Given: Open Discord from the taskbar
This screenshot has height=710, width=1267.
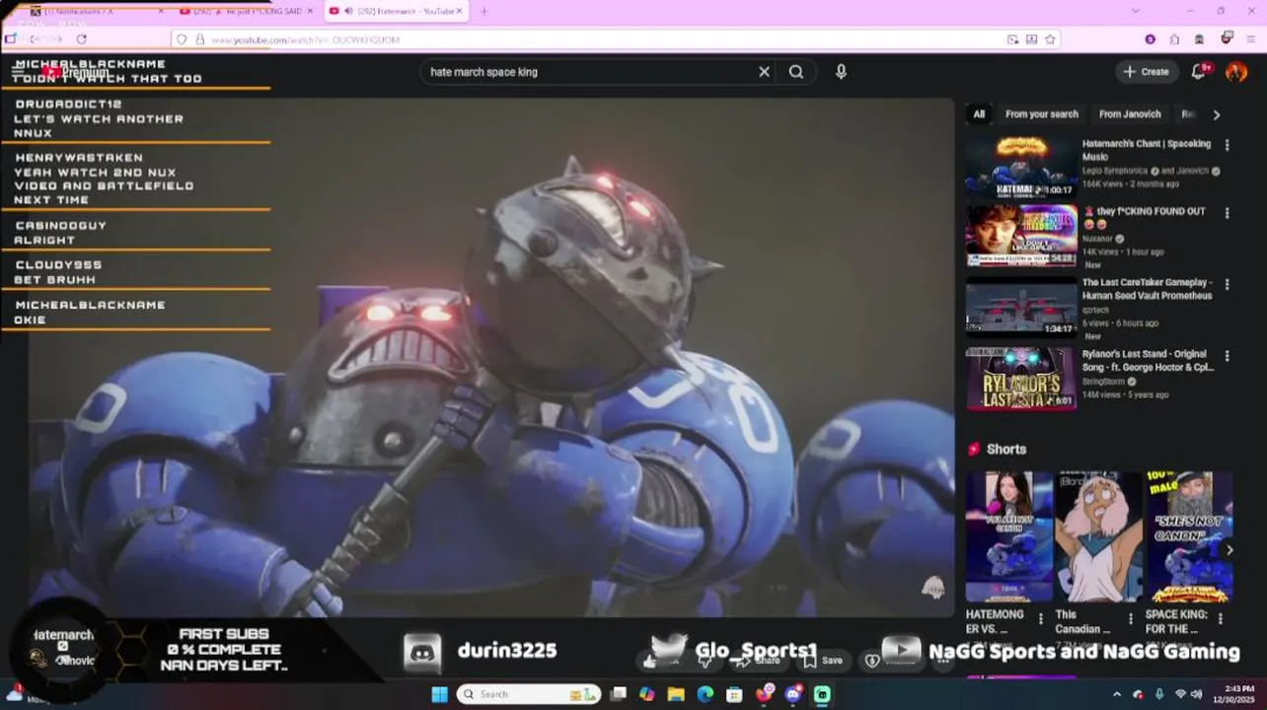Looking at the screenshot, I should pyautogui.click(x=793, y=694).
